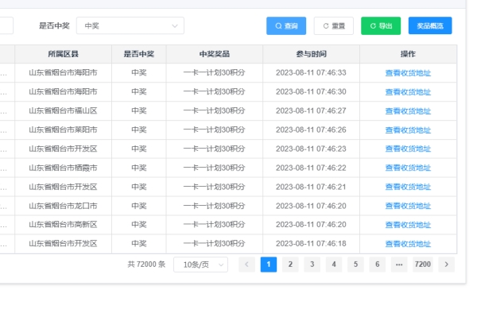
Task: Jump to page 5
Action: click(x=355, y=265)
